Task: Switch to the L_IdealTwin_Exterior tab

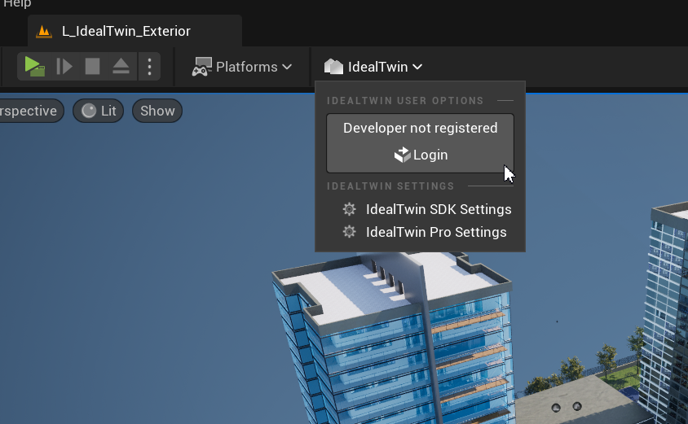Action: point(126,32)
